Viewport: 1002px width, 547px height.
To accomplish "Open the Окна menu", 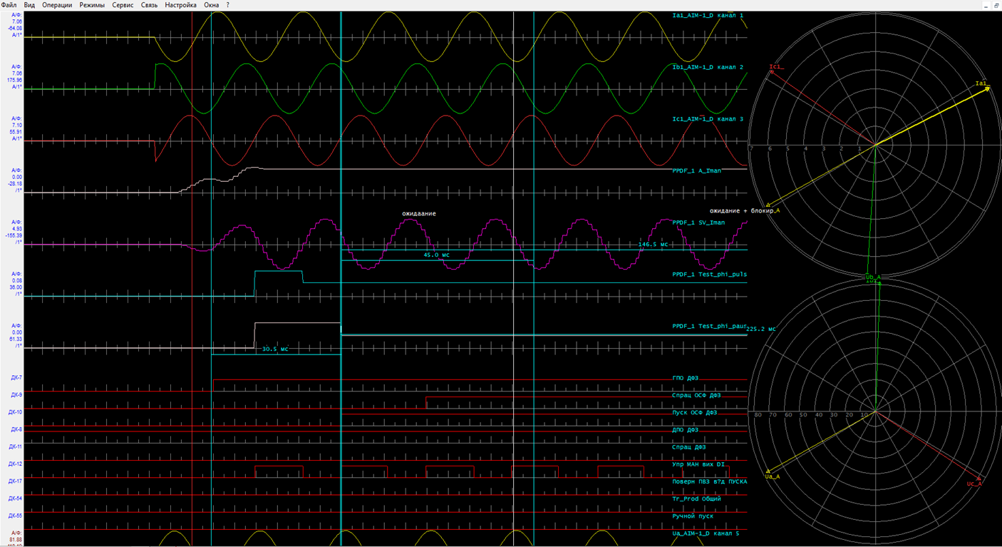I will click(x=212, y=5).
